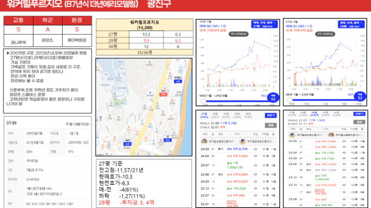
Task: Click the 단지 정보 heading
Action: pos(12,123)
